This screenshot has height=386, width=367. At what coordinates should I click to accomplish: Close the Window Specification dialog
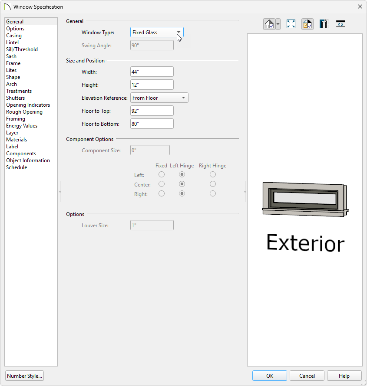(360, 7)
